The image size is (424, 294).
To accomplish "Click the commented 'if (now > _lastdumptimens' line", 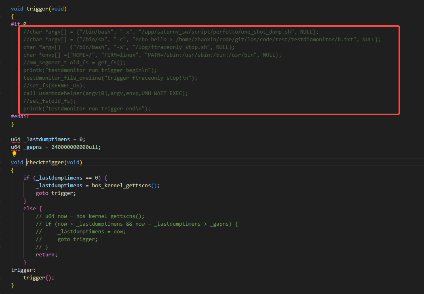I will pos(137,224).
